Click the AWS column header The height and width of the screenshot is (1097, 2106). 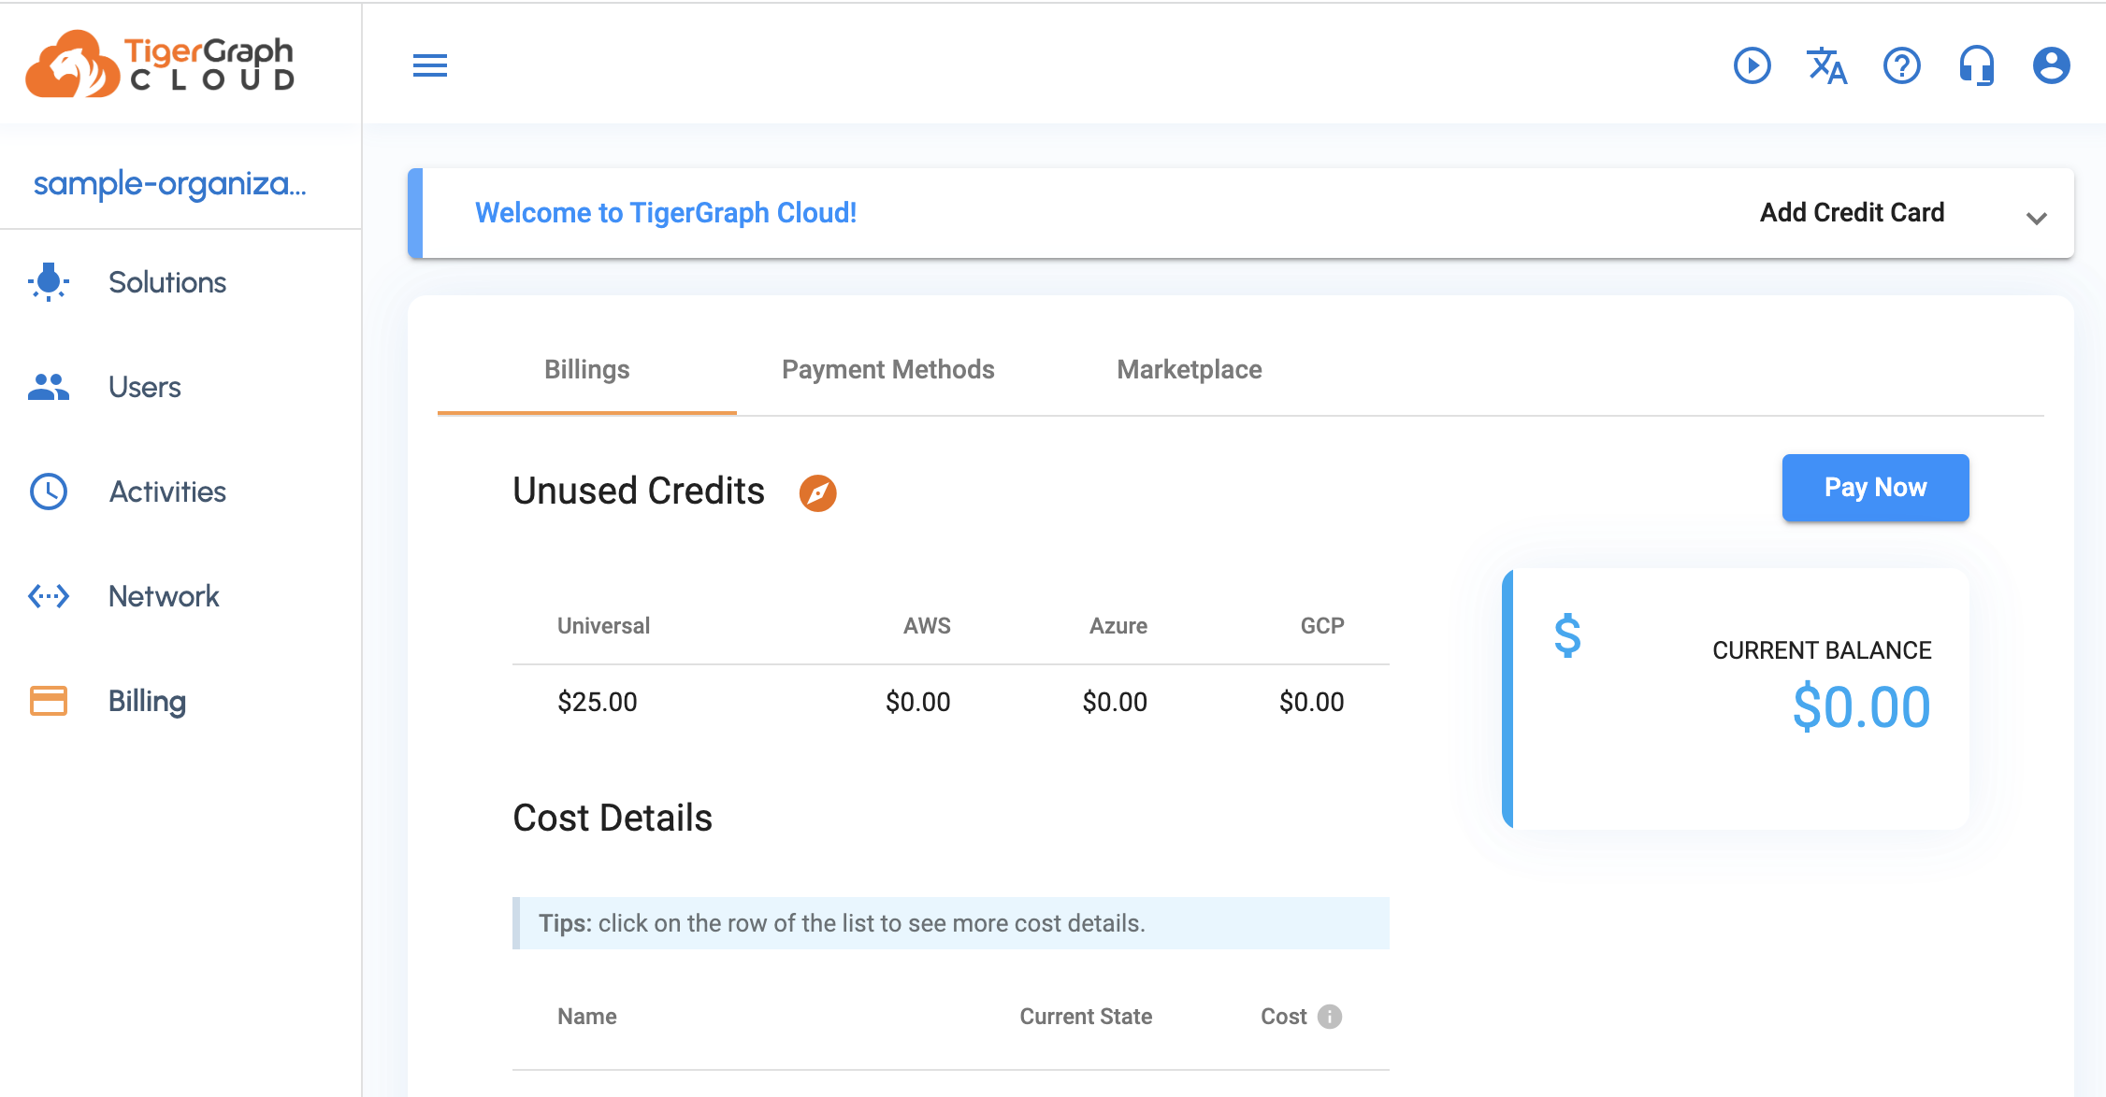[927, 626]
